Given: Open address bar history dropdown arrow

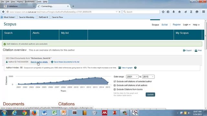Looking at the screenshot, I should (x=116, y=12).
